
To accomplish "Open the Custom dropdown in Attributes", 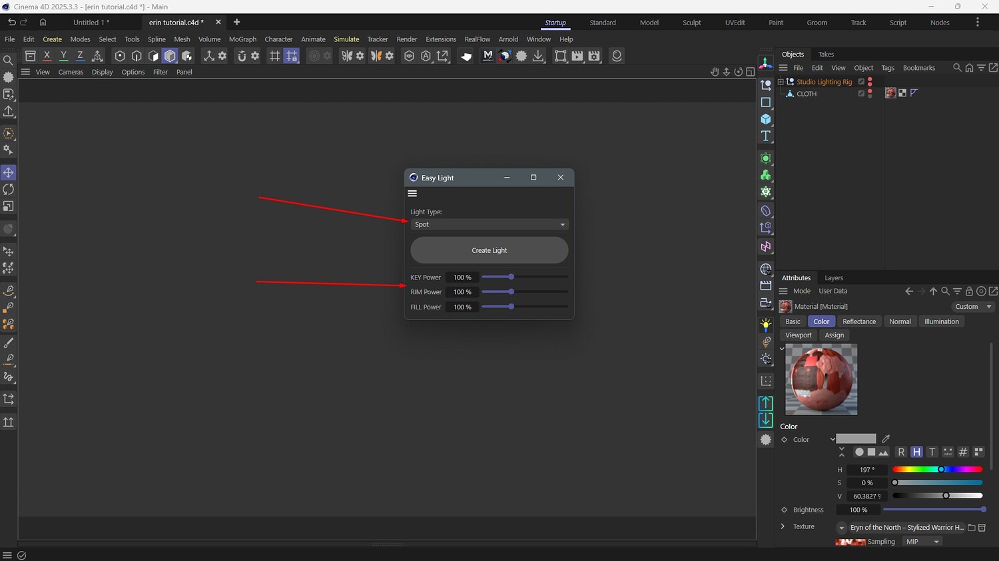I will (974, 307).
